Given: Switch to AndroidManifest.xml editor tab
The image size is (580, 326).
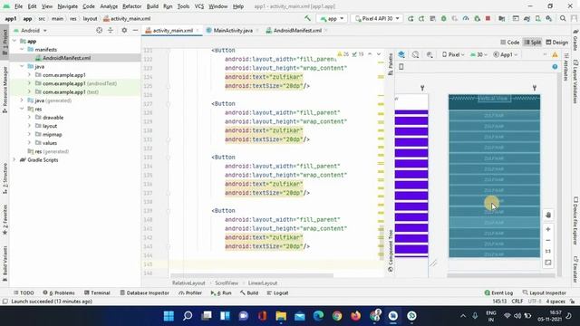Looking at the screenshot, I should (297, 31).
